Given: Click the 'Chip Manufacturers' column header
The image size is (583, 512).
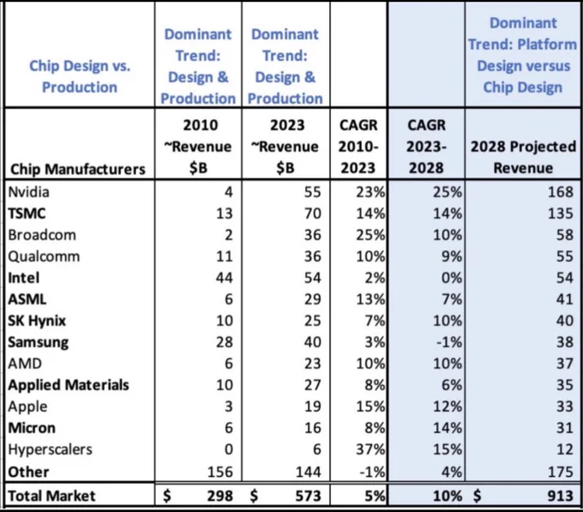Looking at the screenshot, I should [78, 169].
